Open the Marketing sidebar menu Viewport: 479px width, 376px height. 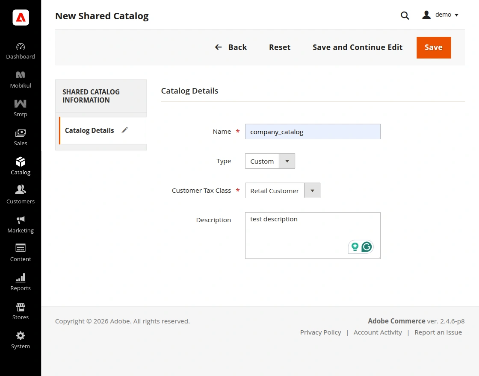tap(21, 224)
